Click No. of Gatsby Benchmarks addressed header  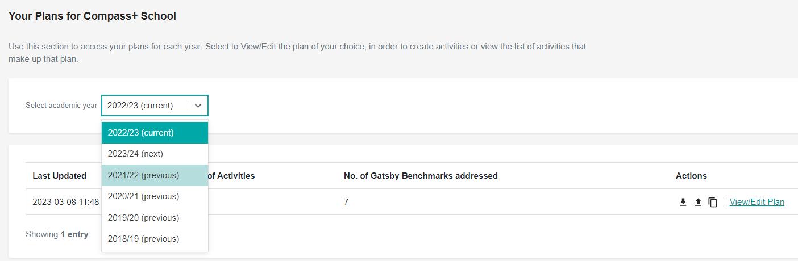(421, 176)
